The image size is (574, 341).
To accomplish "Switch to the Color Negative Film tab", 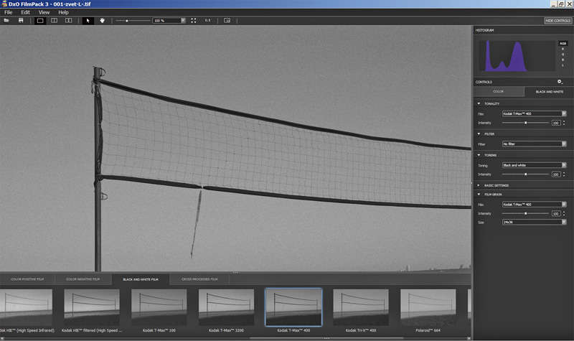I will [x=83, y=279].
